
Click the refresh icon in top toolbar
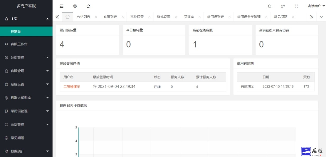[x=88, y=6]
